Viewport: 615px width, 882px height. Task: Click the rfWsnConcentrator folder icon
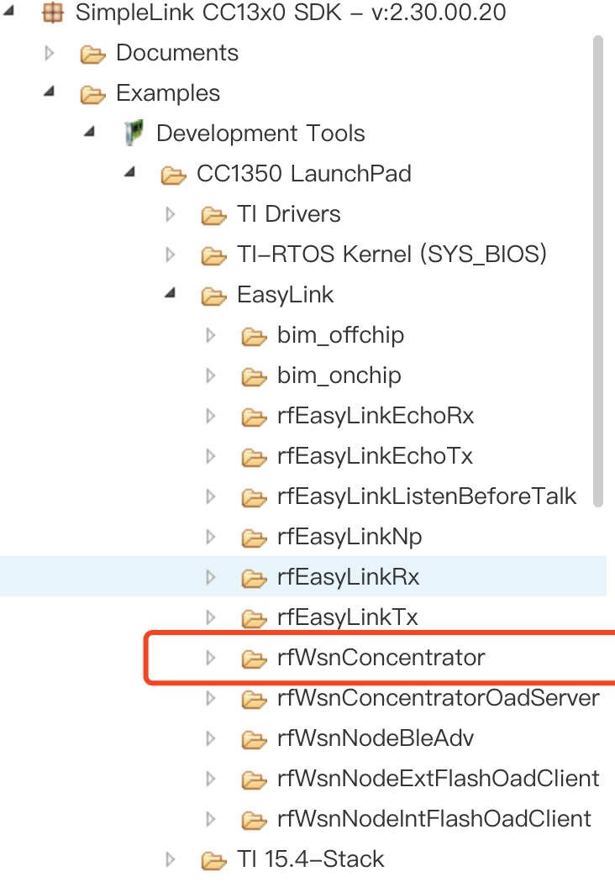pyautogui.click(x=254, y=659)
